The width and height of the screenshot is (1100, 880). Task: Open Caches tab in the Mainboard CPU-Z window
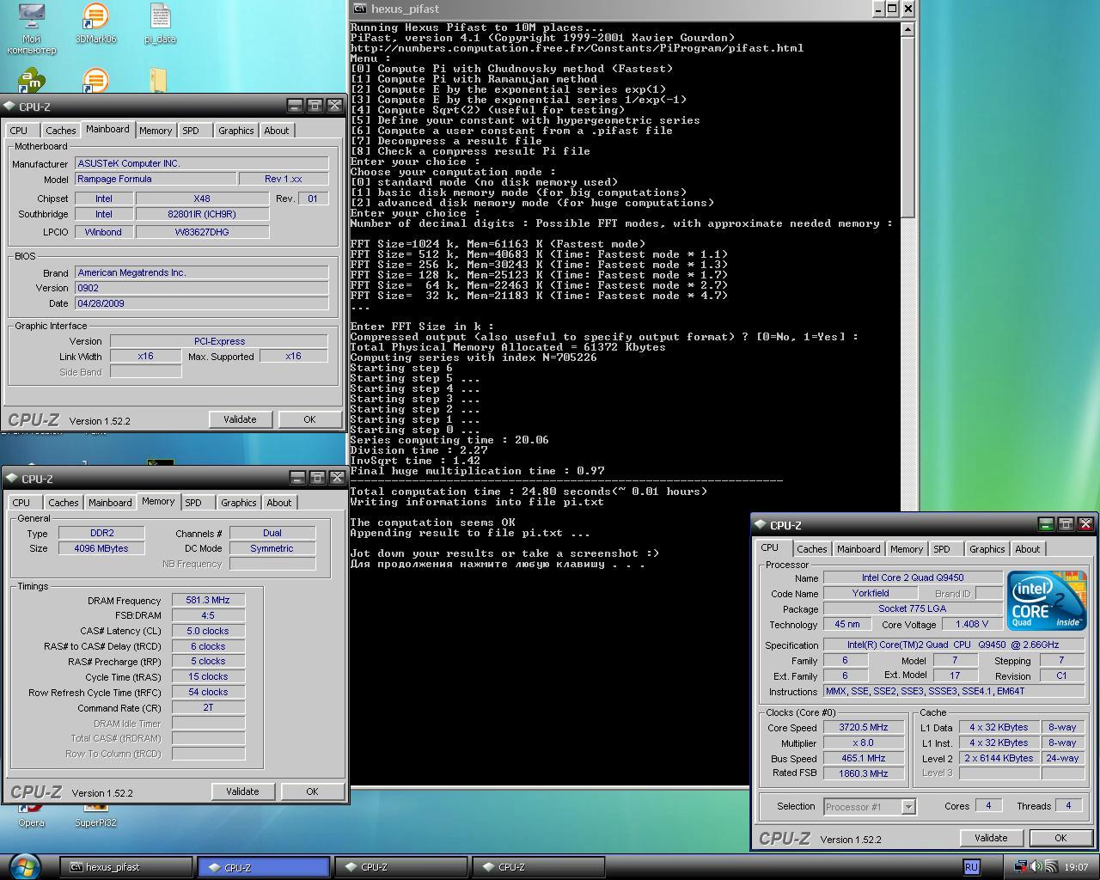pos(60,131)
